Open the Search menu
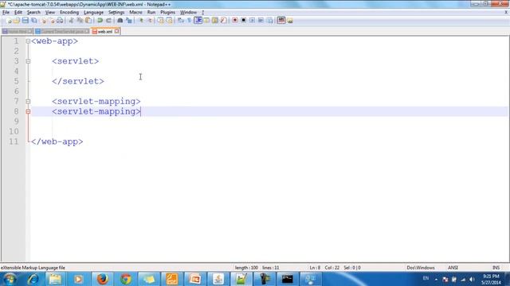The height and width of the screenshot is (286, 510). [x=33, y=13]
